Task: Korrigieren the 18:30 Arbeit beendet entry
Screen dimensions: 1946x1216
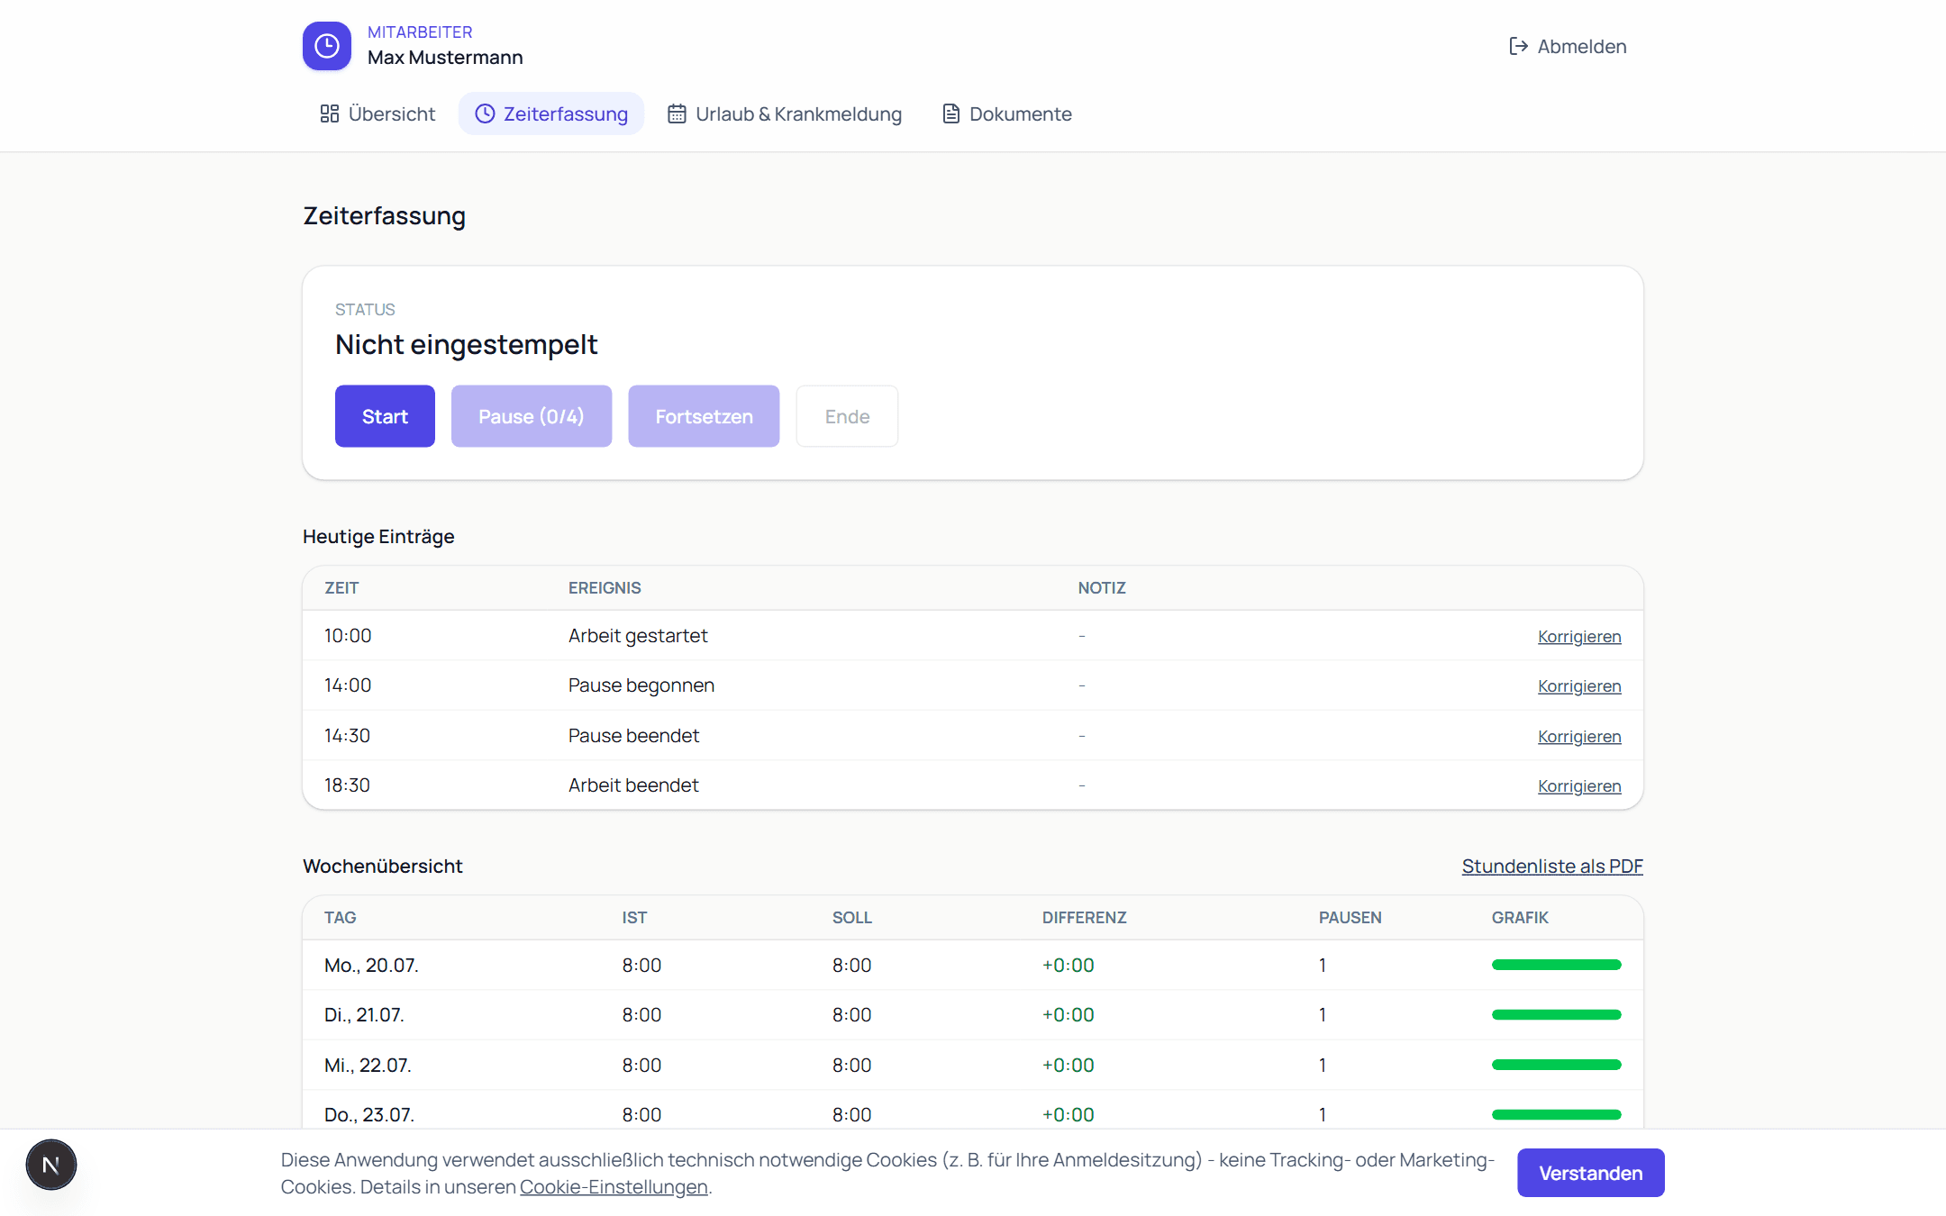Action: (1579, 786)
